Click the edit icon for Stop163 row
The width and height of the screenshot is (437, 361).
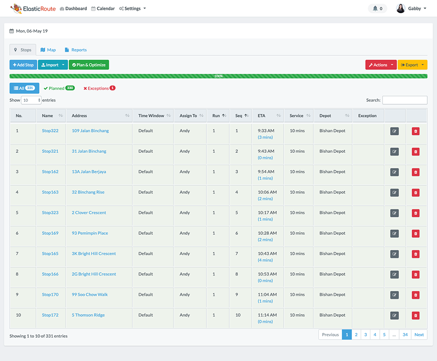[x=394, y=193]
